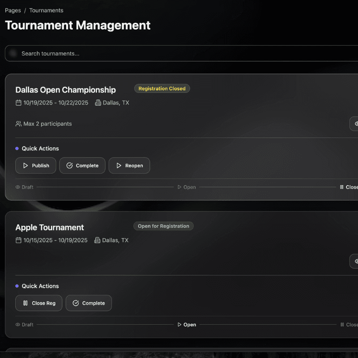Click the Open for Registration status badge
Image resolution: width=358 pixels, height=358 pixels.
click(163, 226)
